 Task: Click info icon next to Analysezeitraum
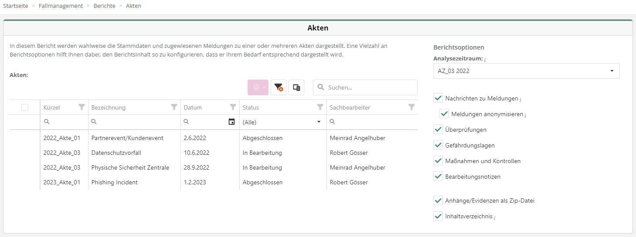[x=485, y=59]
